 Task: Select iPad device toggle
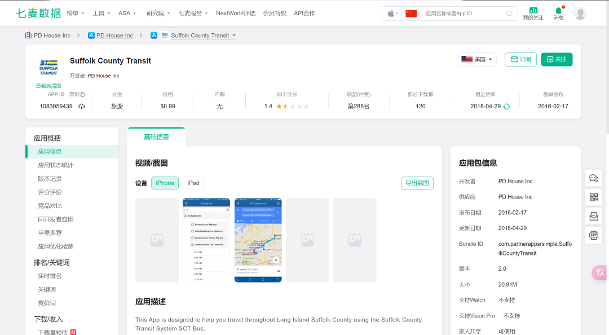pyautogui.click(x=193, y=183)
